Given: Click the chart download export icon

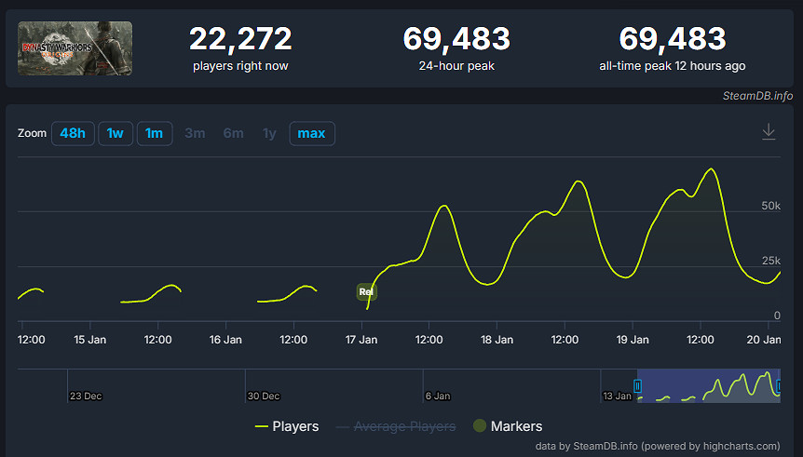Looking at the screenshot, I should click(769, 132).
